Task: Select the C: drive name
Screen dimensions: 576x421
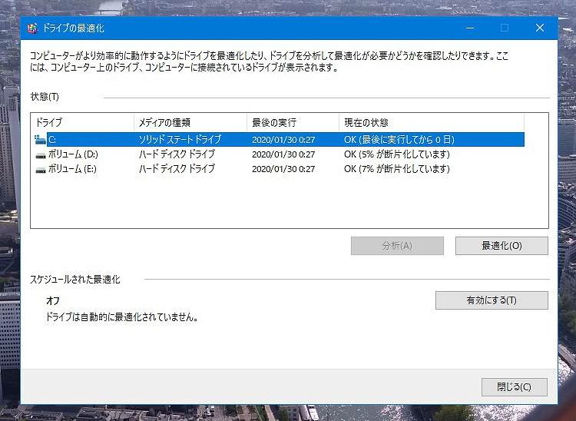Action: tap(52, 140)
